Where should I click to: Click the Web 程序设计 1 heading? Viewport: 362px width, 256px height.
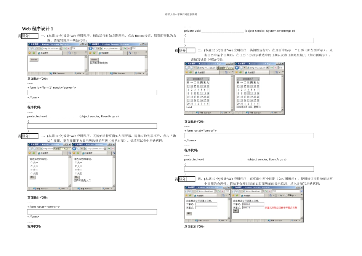tap(37, 29)
